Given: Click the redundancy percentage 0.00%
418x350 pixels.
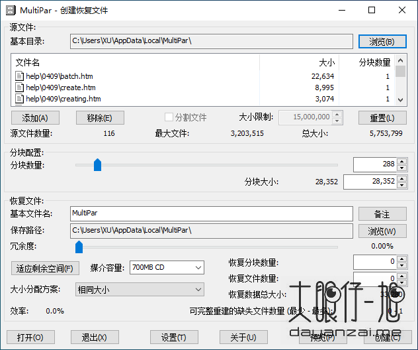Looking at the screenshot, I should tap(382, 246).
